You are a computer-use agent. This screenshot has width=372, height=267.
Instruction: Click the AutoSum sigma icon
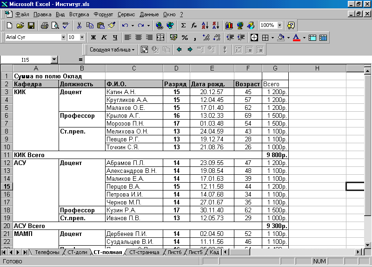[x=183, y=25]
